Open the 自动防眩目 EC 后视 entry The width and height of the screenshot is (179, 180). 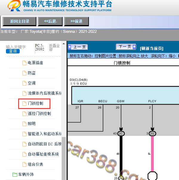click(x=44, y=144)
